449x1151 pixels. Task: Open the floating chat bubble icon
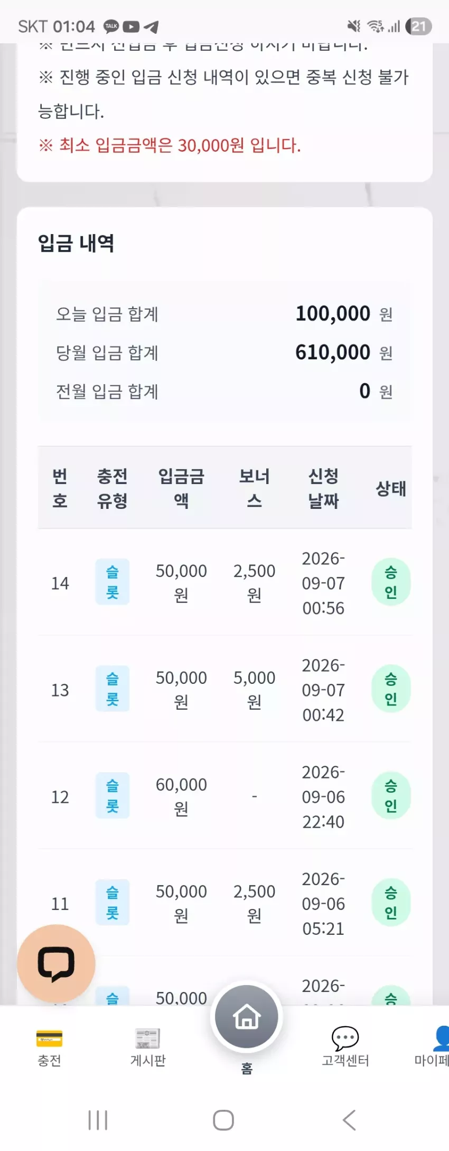tap(56, 963)
